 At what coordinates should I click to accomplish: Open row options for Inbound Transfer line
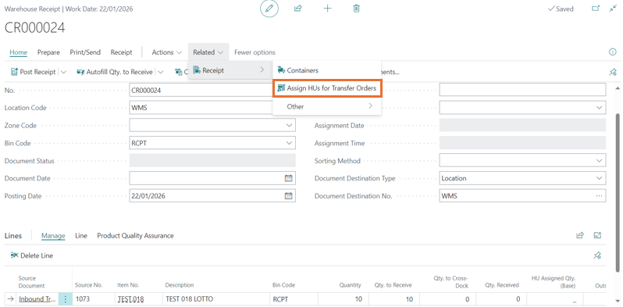pyautogui.click(x=65, y=299)
